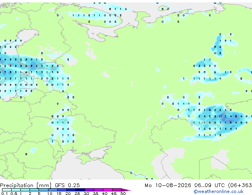The image size is (252, 195).
Task: Pick the 40 mm magenta legend swatch
Action: [108, 190]
